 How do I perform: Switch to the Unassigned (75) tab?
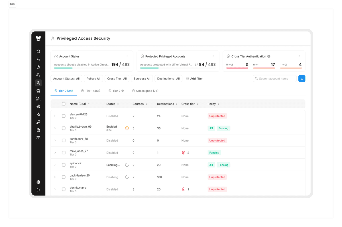click(145, 91)
